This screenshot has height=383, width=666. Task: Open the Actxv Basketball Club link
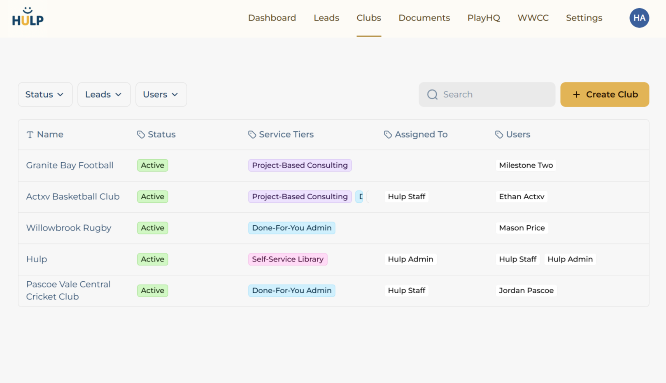coord(73,196)
